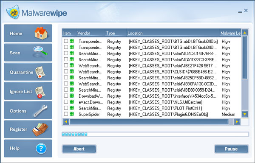Click the scroll up arrow

coord(245,32)
